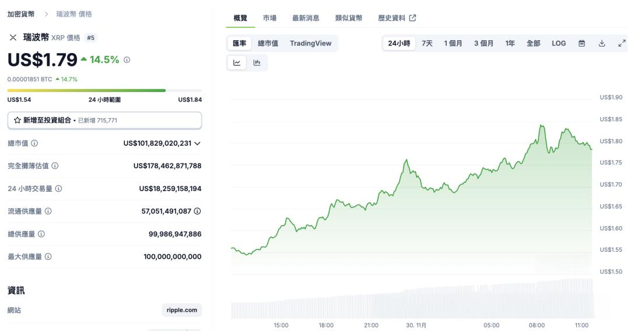Close the XRP panel with X

tap(13, 38)
